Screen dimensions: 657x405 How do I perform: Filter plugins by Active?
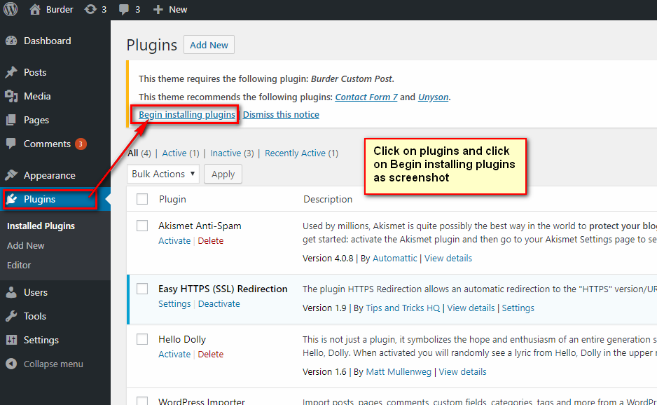174,153
